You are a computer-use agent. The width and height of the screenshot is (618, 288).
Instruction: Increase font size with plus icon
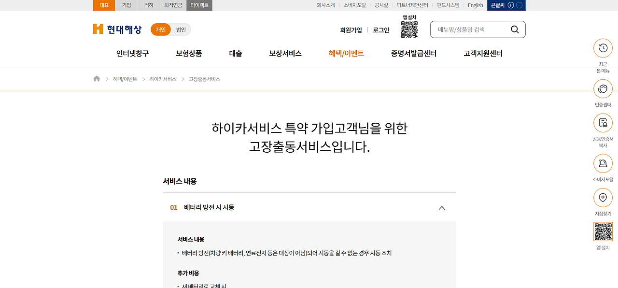coord(511,5)
